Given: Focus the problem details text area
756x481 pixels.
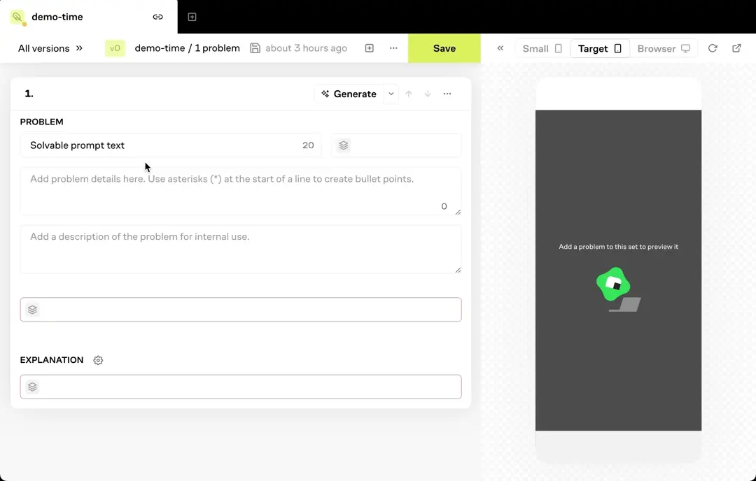Looking at the screenshot, I should tap(241, 191).
